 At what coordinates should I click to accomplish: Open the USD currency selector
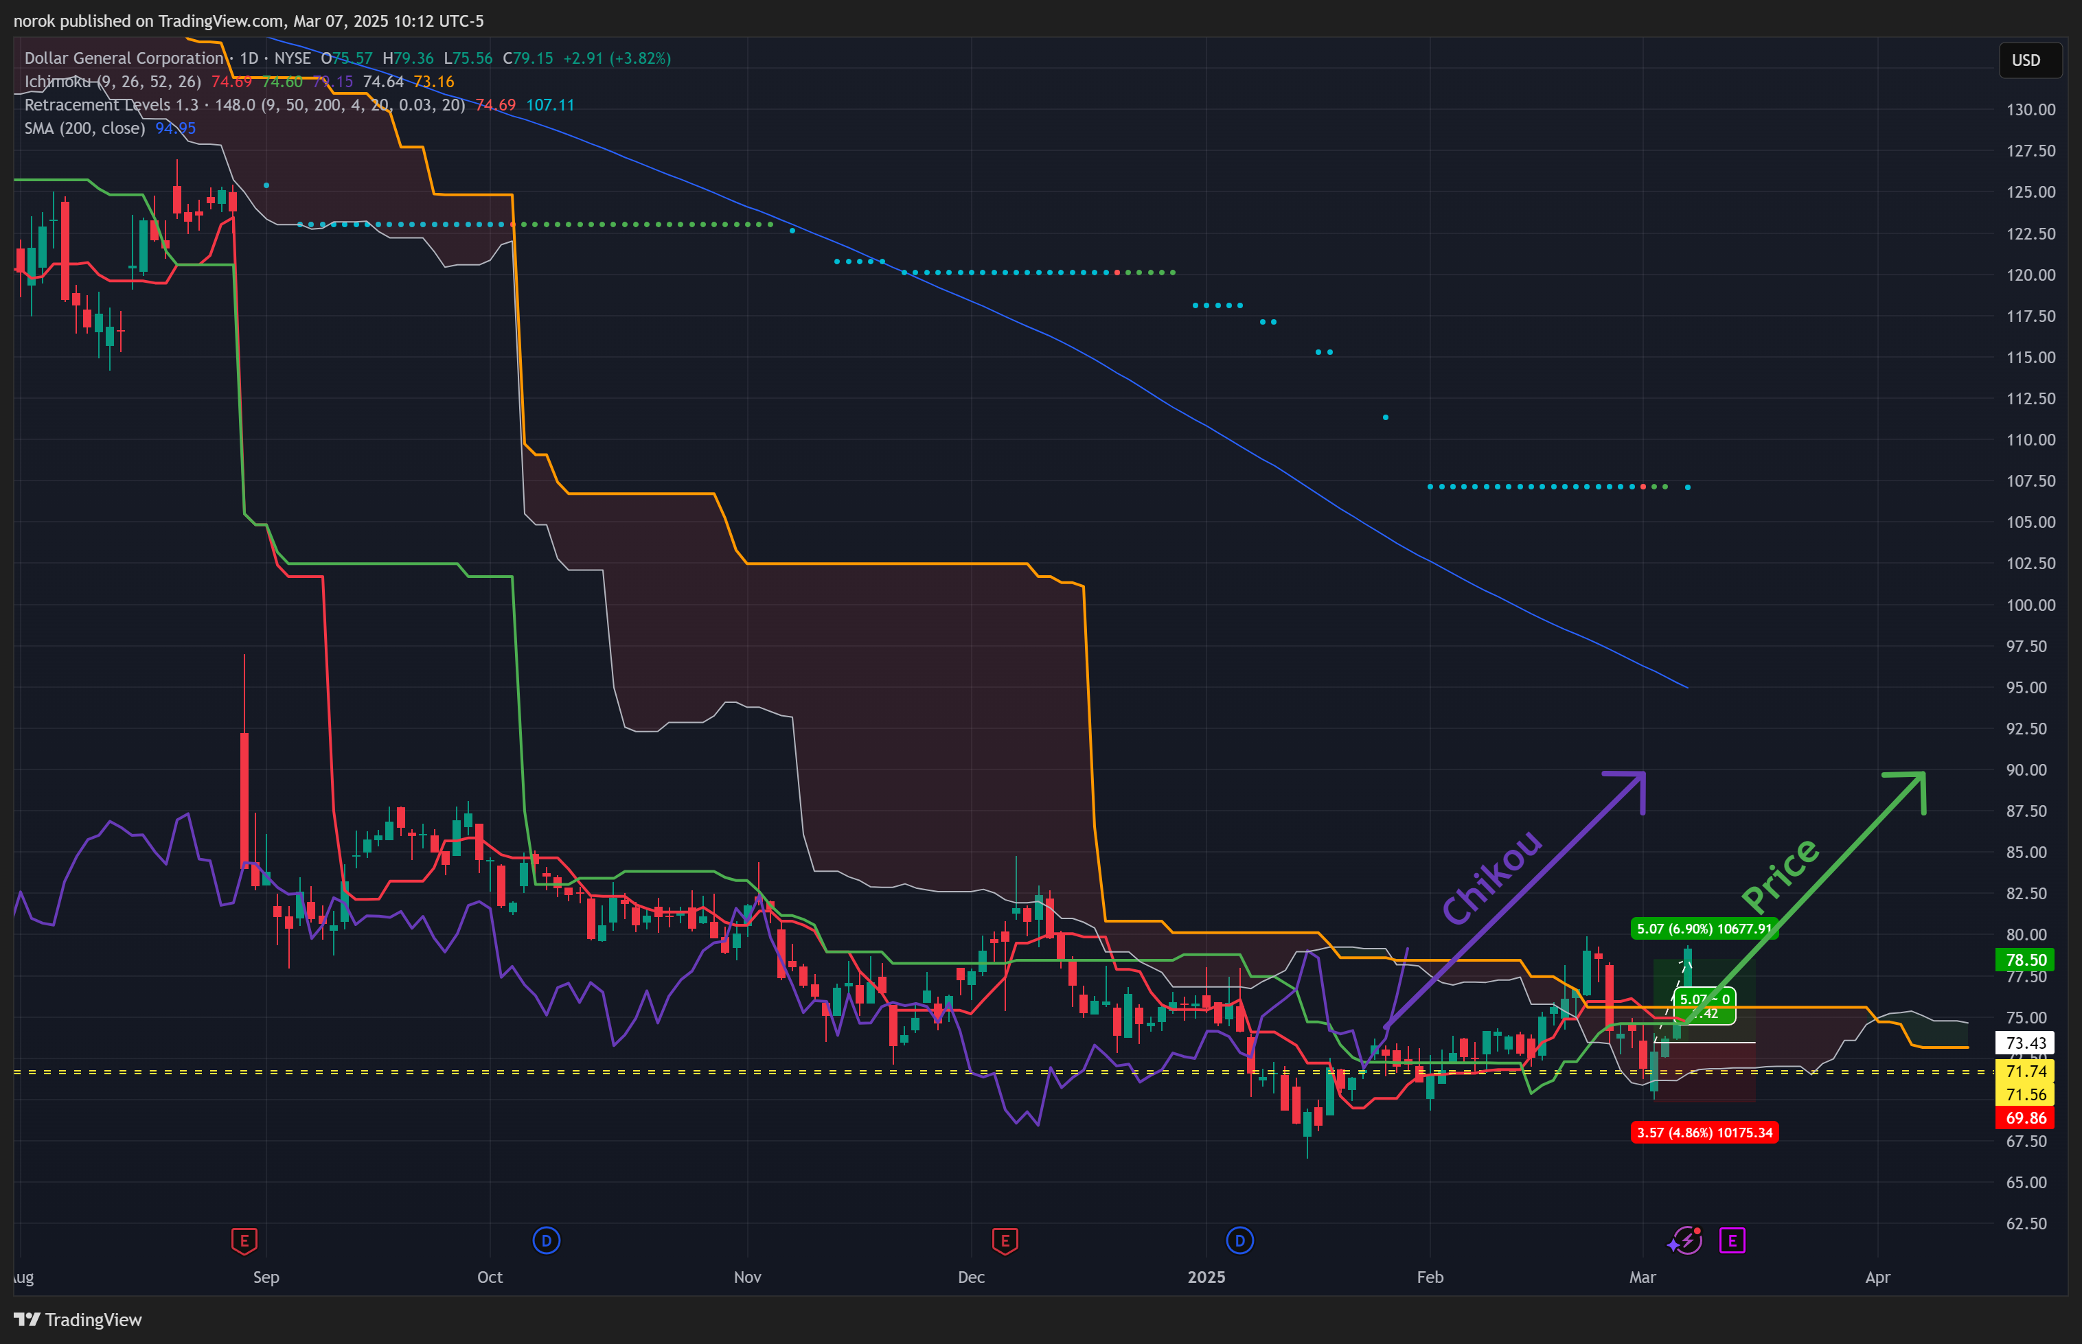pyautogui.click(x=2030, y=60)
